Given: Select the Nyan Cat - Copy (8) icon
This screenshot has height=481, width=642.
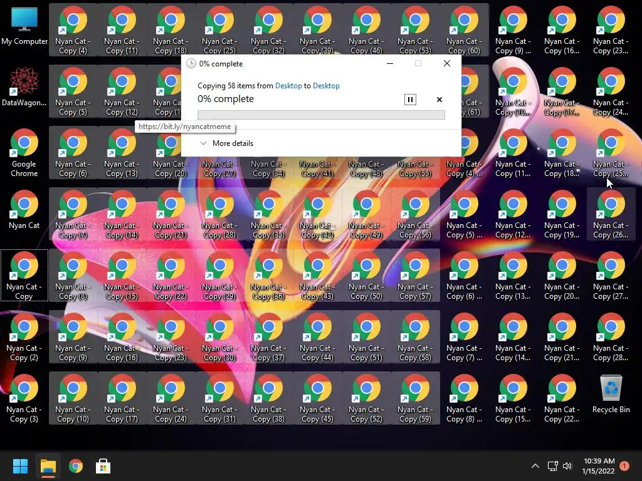Looking at the screenshot, I should pos(73,275).
